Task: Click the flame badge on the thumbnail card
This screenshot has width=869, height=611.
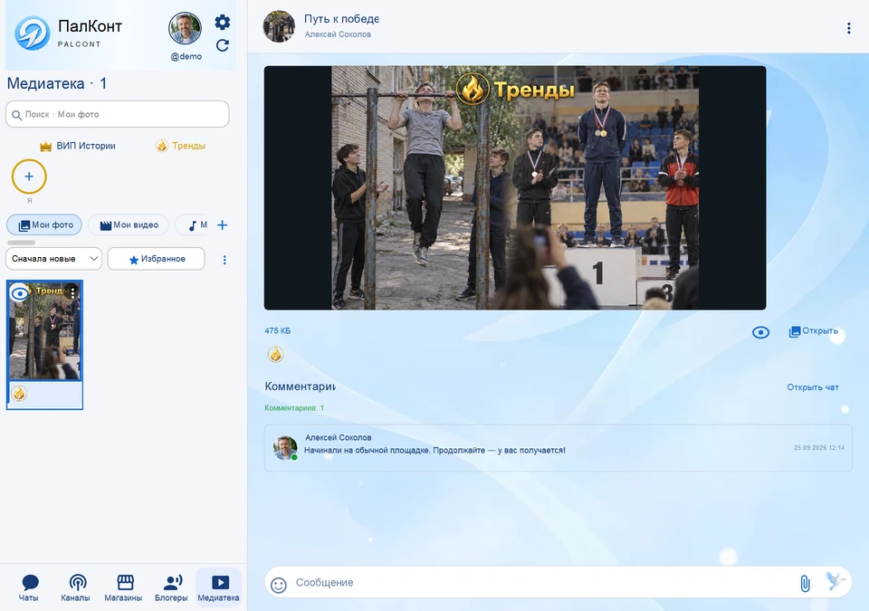Action: (19, 394)
